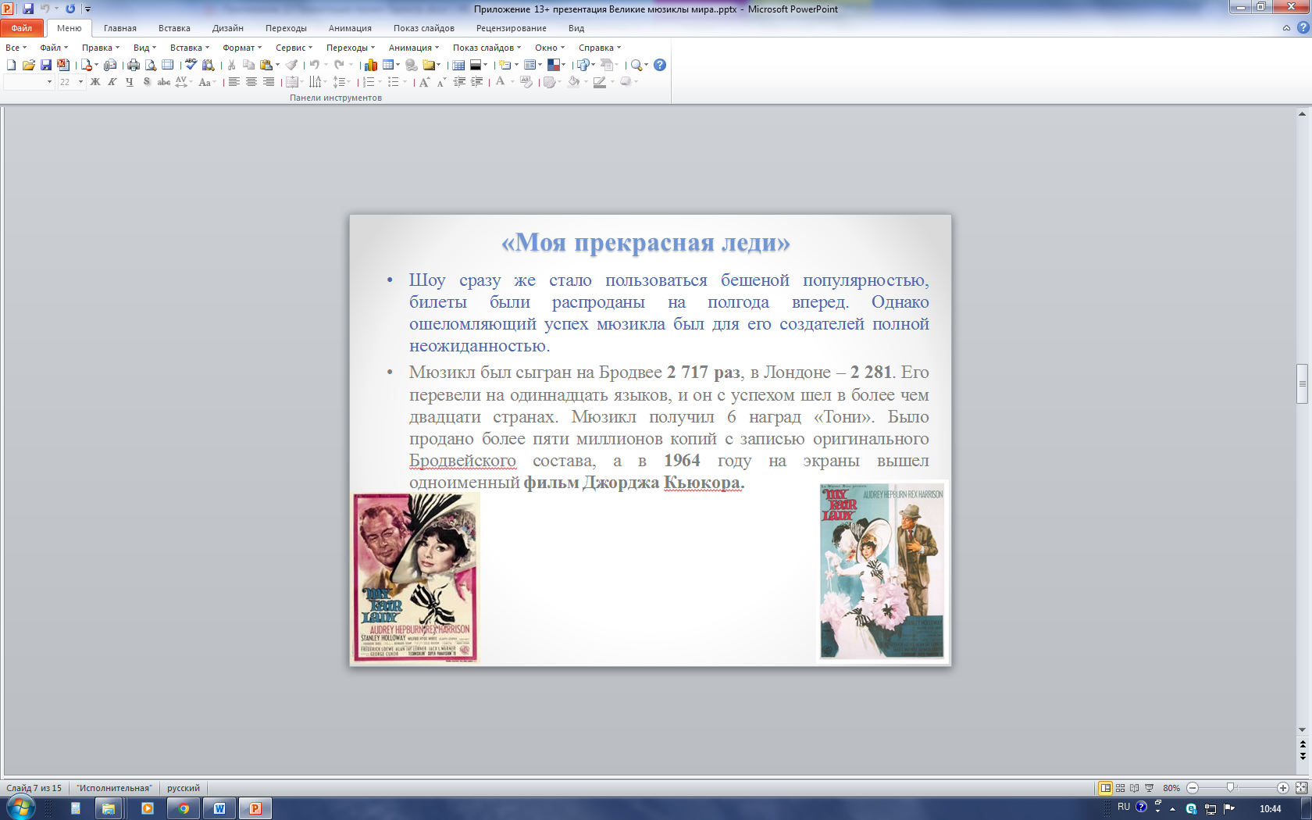
Task: Decrease list indent level
Action: (459, 82)
